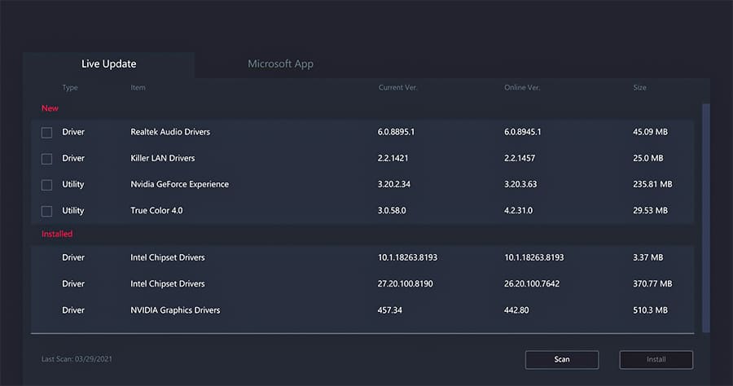Screen dimensions: 733x386
Task: Click the Type column header
Action: click(70, 88)
